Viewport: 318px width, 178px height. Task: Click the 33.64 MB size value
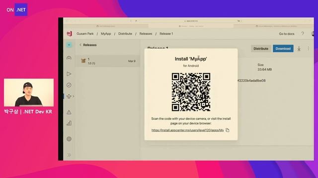(264, 69)
